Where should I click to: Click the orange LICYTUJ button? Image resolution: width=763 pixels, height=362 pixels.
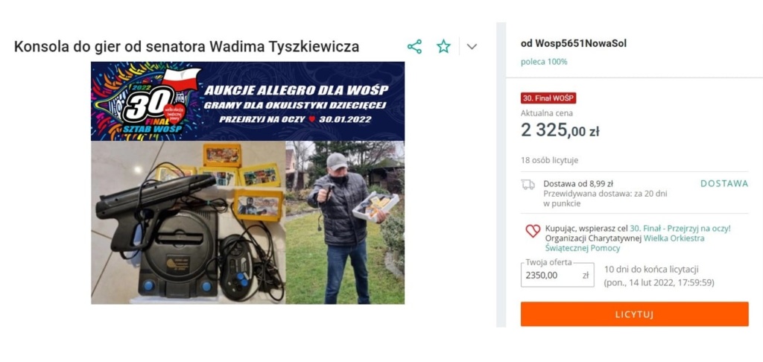coord(635,314)
